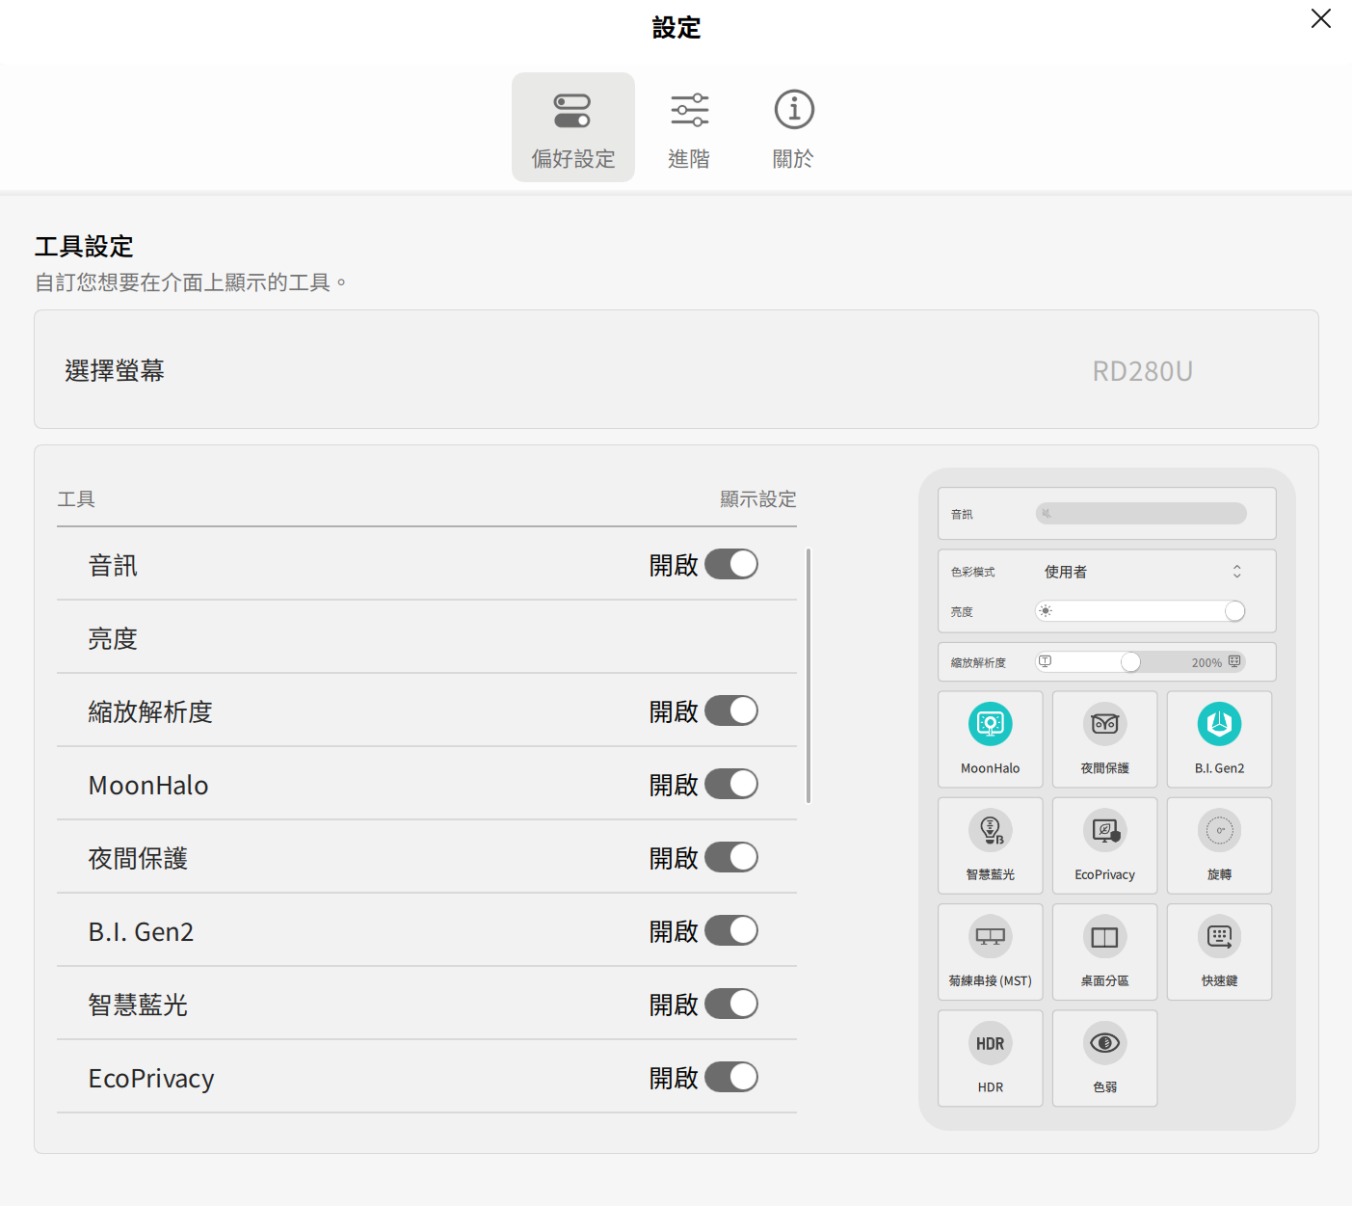
Task: Click the 亮度 brightness slider in preview
Action: click(x=1141, y=611)
